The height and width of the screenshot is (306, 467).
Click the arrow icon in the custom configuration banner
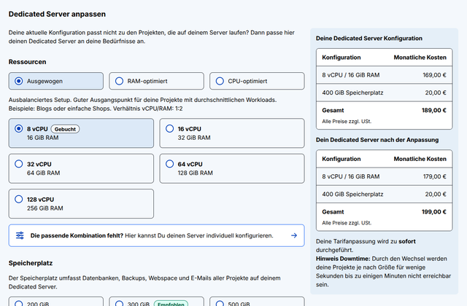coord(294,235)
